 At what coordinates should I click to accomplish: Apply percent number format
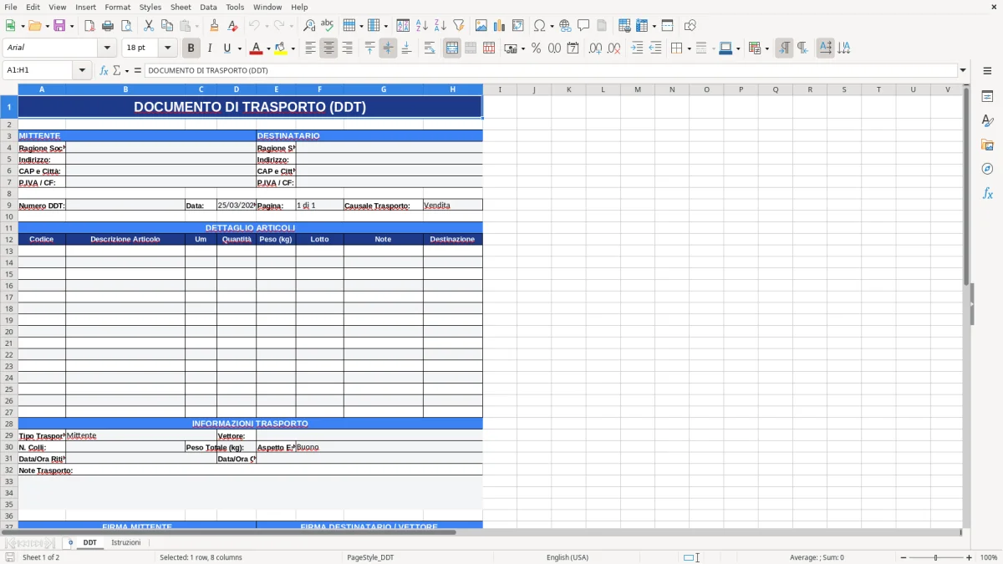(x=535, y=48)
